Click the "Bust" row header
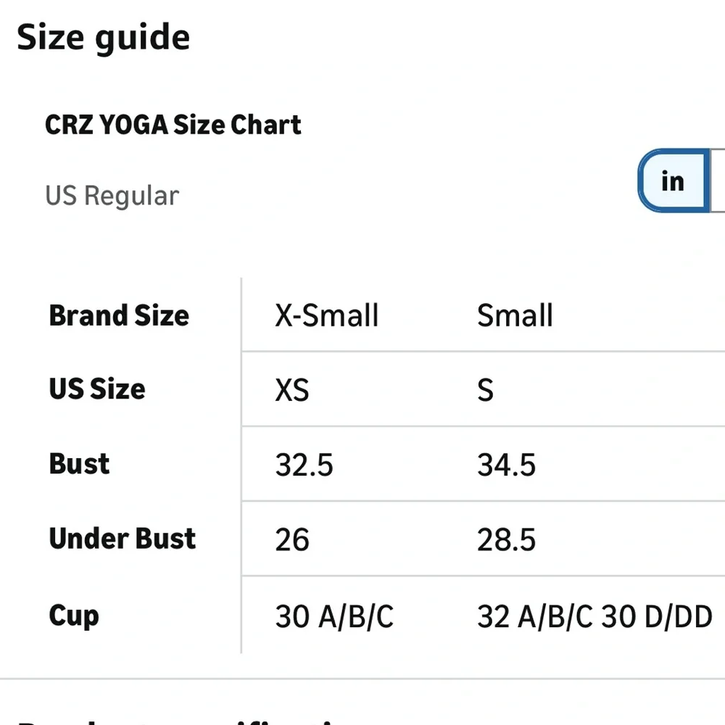Viewport: 725px width, 725px height. point(79,464)
